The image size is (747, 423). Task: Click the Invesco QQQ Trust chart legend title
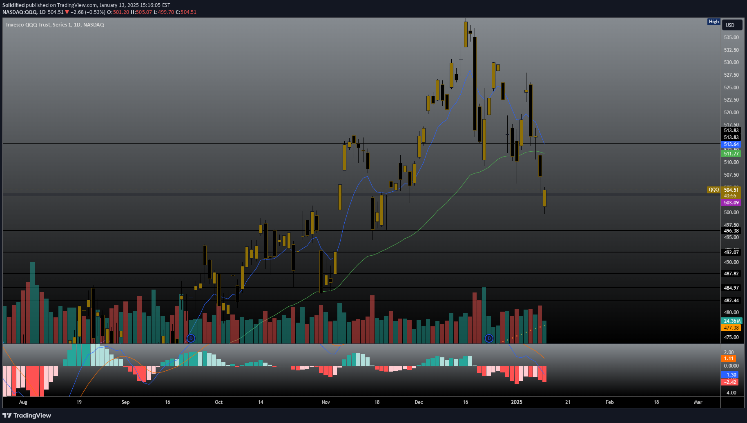55,25
